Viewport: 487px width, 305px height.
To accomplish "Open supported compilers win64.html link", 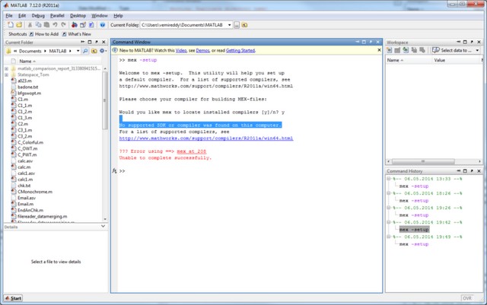I will [x=206, y=138].
